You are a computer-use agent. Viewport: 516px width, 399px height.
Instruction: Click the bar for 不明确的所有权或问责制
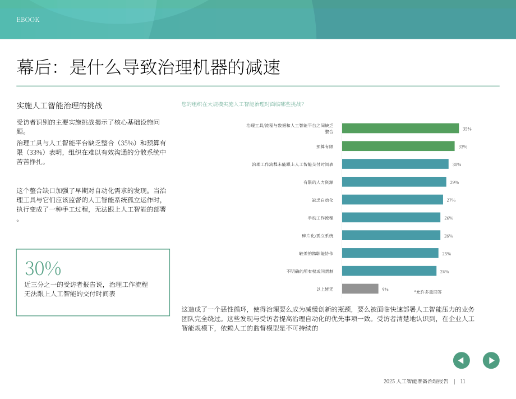point(389,271)
